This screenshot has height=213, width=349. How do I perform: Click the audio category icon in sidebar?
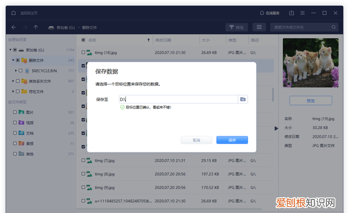(x=21, y=143)
